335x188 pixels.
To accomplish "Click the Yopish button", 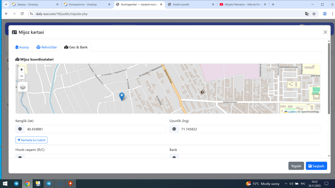I will (x=296, y=166).
